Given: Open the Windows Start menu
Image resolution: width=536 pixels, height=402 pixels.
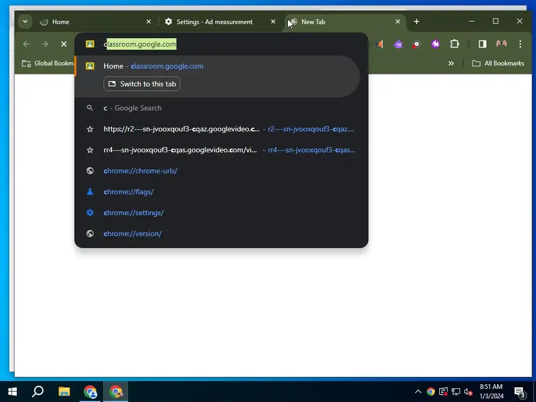Looking at the screenshot, I should point(13,392).
